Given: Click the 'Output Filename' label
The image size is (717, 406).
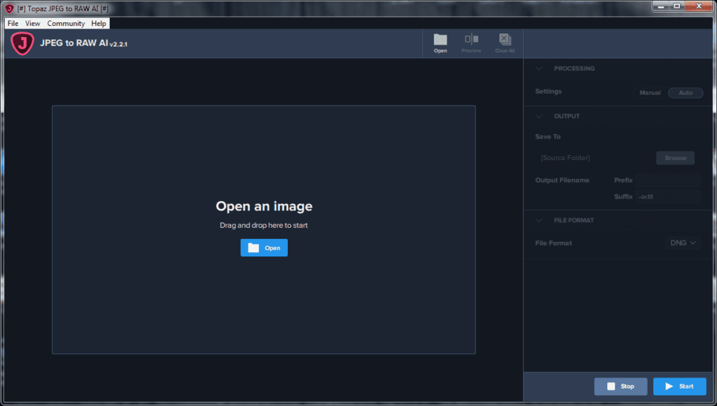Looking at the screenshot, I should pos(562,180).
